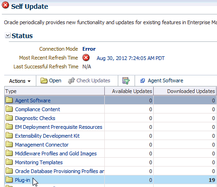Click the Agent Software folder icon
This screenshot has width=217, height=187.
[x=9, y=100]
